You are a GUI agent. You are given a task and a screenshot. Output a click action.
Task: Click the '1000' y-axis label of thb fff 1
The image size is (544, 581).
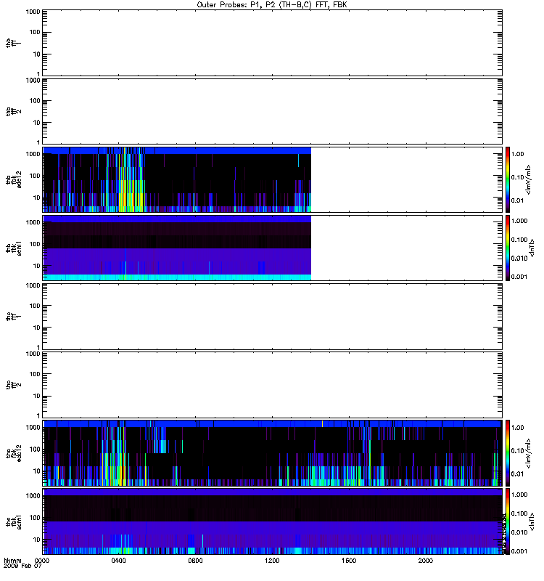[x=33, y=12]
